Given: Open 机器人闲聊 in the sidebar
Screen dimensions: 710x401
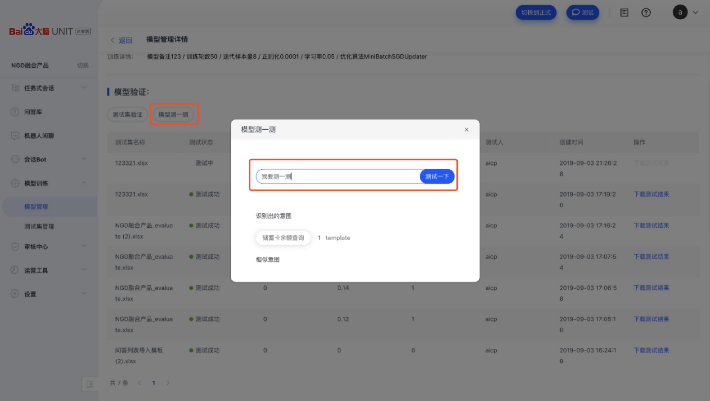Looking at the screenshot, I should 39,136.
